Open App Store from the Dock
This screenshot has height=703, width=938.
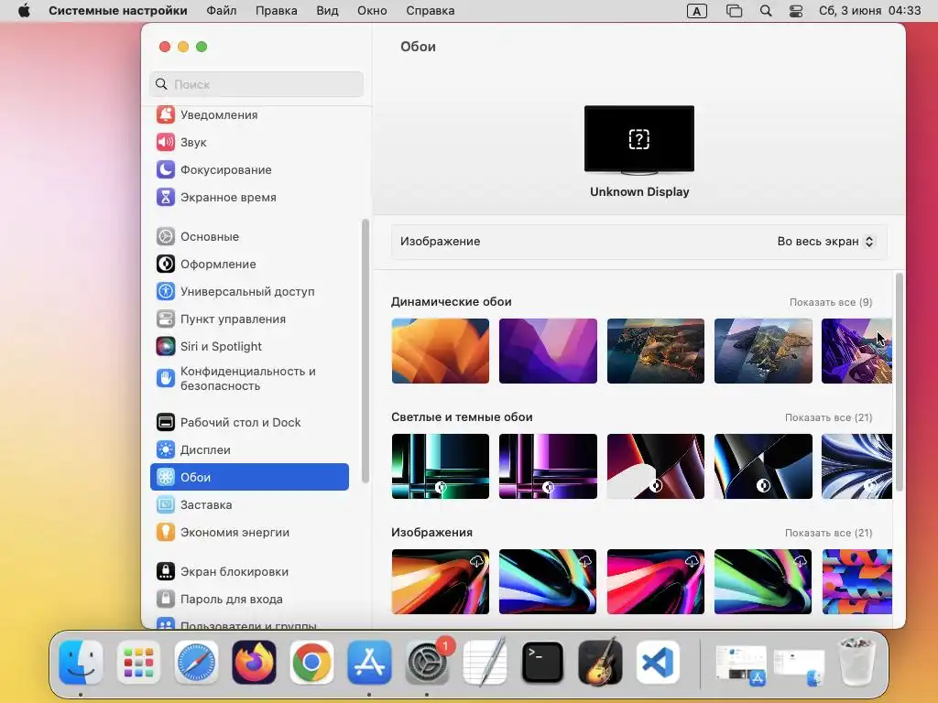click(370, 663)
